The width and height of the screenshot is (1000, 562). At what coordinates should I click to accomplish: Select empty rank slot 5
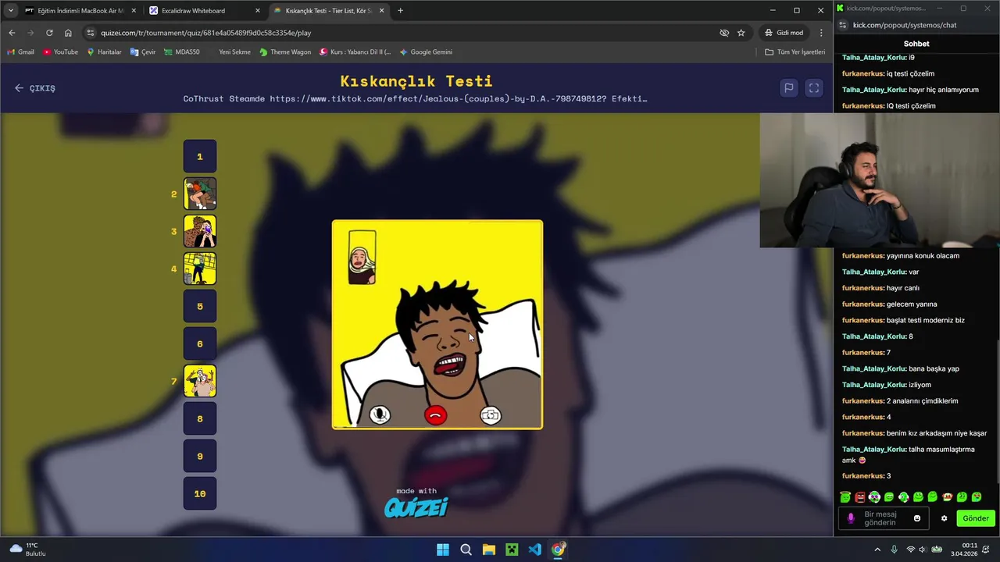point(200,306)
